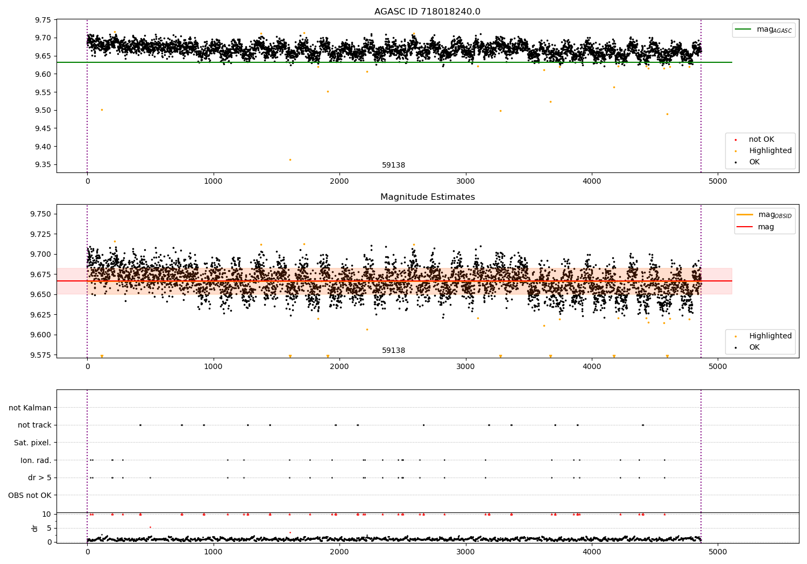
Task: Click the orange marker dot in Magnitude Estimates Highlighted legend
Action: (x=735, y=337)
